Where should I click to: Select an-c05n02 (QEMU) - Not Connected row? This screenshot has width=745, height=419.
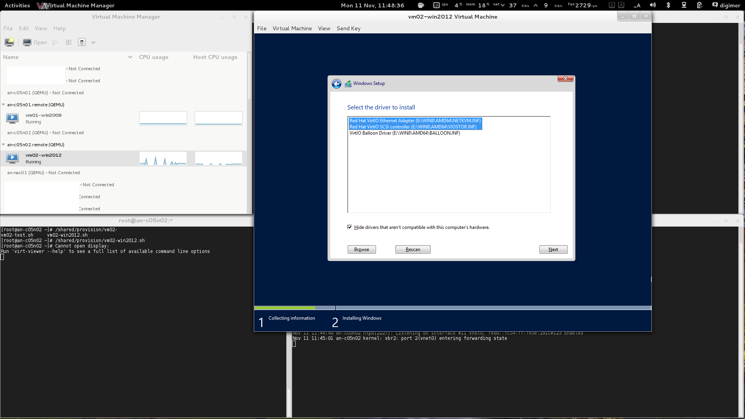(123, 133)
